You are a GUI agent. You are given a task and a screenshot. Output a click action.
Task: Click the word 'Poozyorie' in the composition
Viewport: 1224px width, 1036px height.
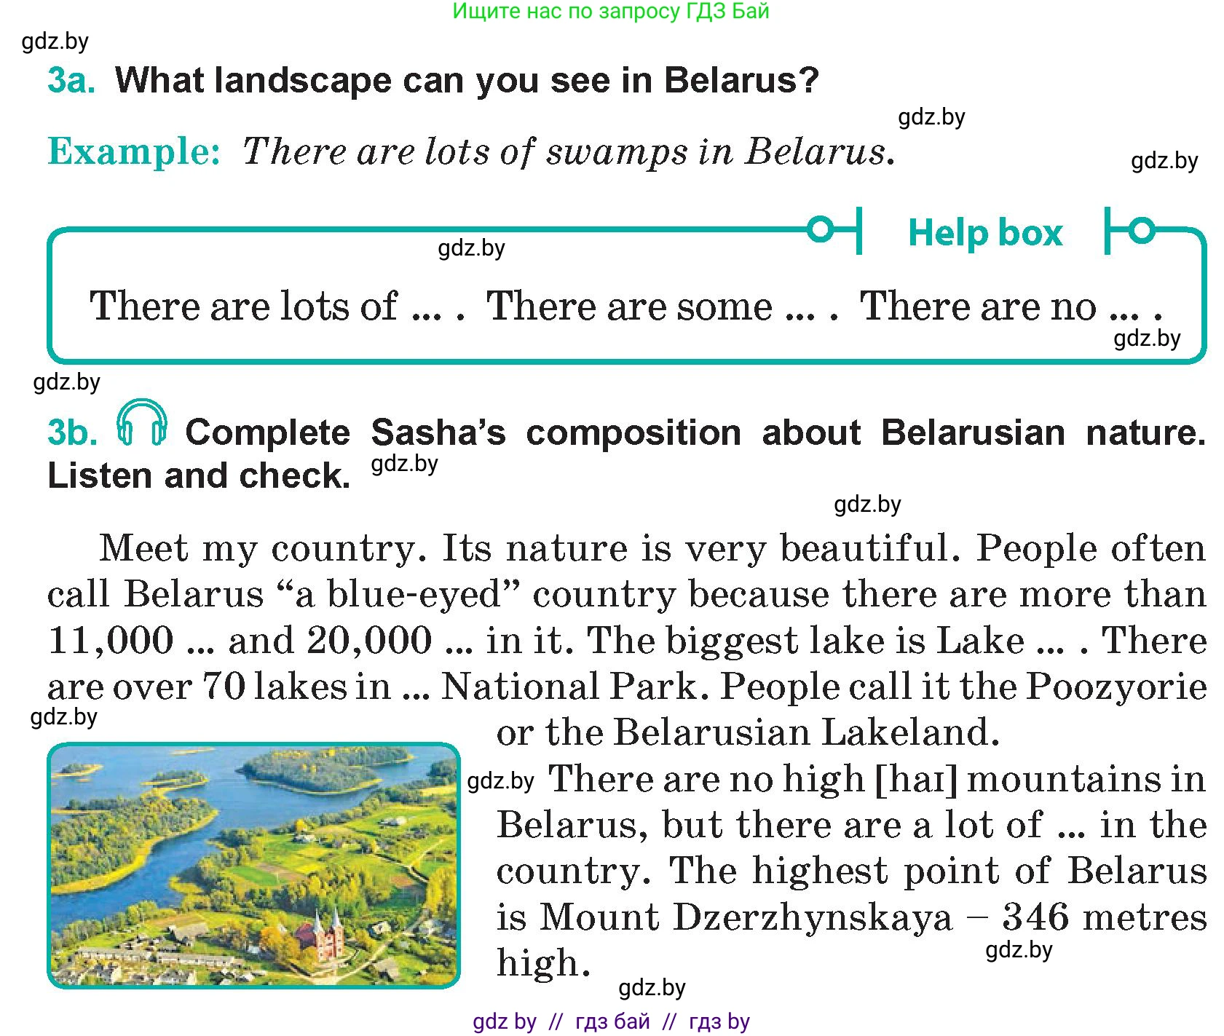tap(1116, 687)
